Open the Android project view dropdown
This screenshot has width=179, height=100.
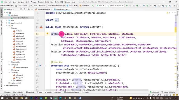[x=9, y=9]
